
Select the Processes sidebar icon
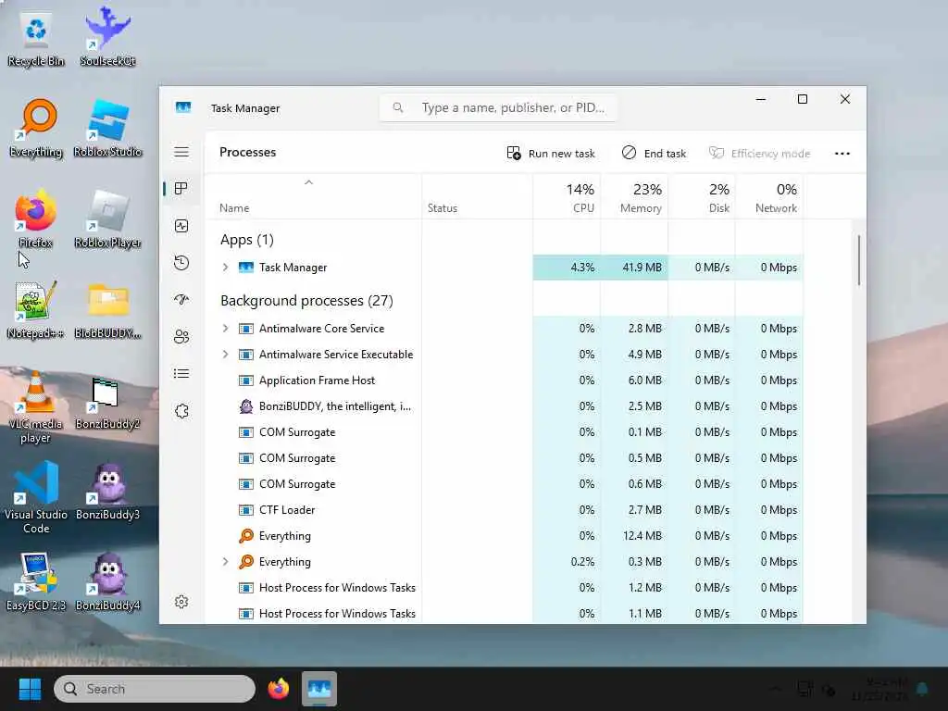pos(181,189)
